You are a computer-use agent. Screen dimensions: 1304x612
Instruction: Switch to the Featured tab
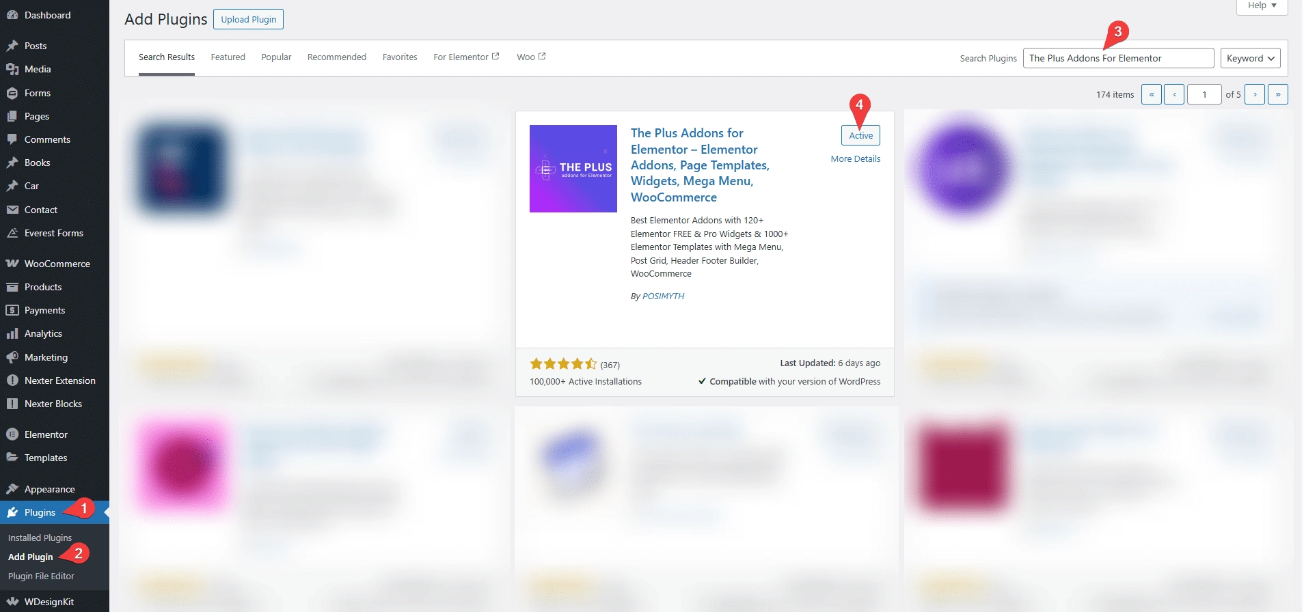228,57
